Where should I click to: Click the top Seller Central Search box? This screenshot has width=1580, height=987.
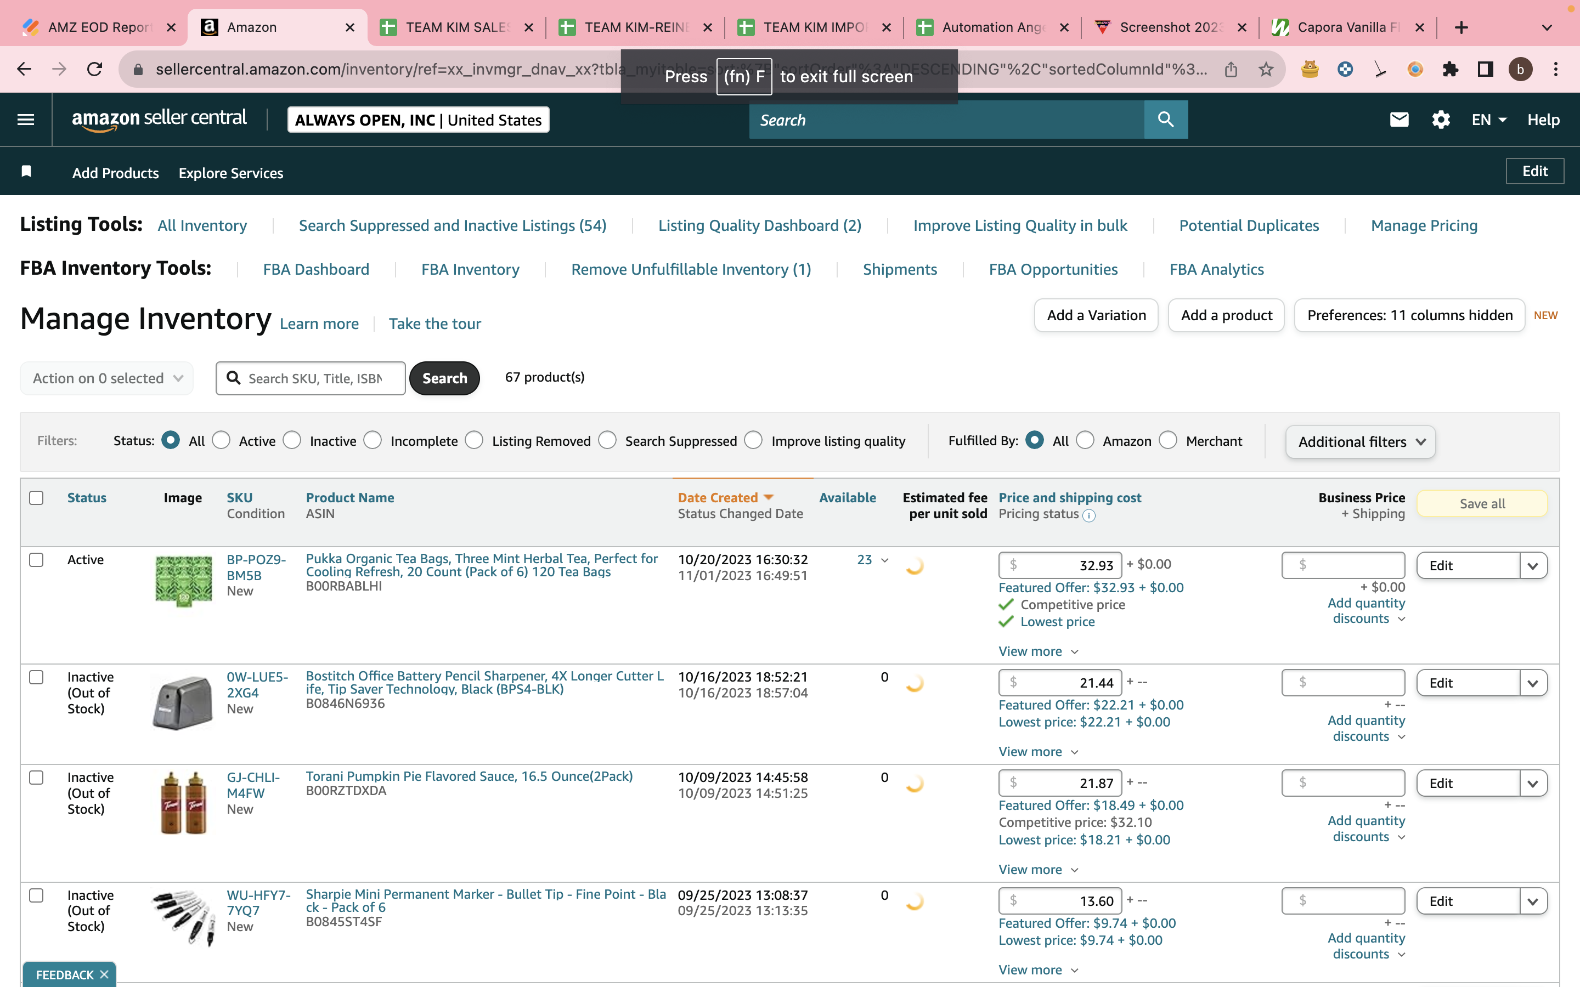pos(947,120)
